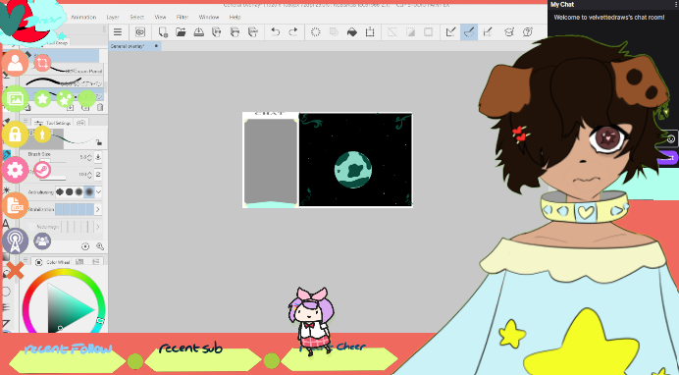
Task: Click the Clear/deselect dotted circle icon
Action: click(x=316, y=32)
